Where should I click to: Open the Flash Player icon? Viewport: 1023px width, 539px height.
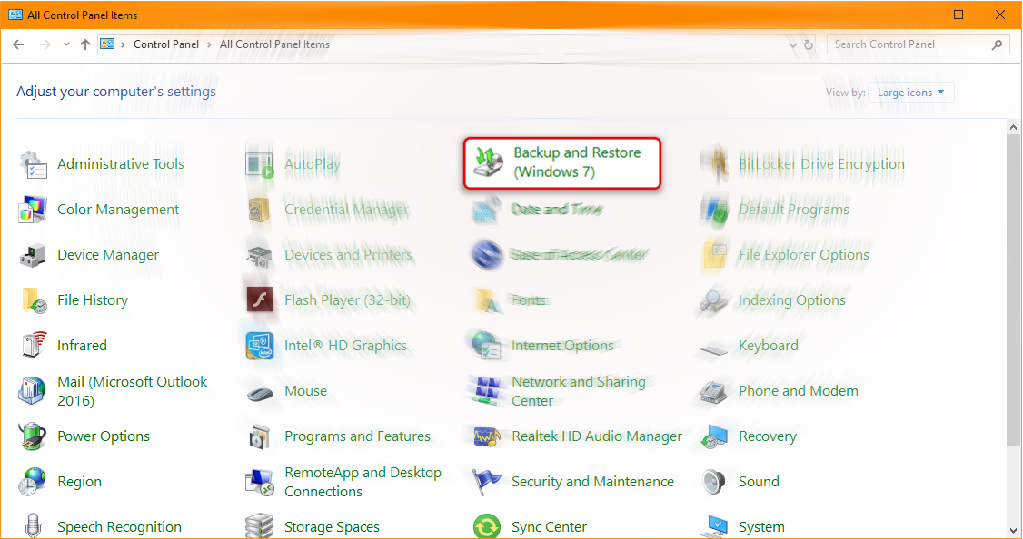pos(261,300)
